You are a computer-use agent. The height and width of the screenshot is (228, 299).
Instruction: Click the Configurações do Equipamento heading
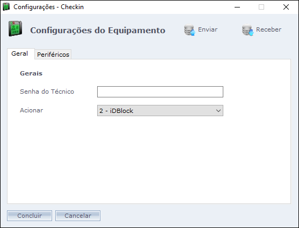point(98,31)
